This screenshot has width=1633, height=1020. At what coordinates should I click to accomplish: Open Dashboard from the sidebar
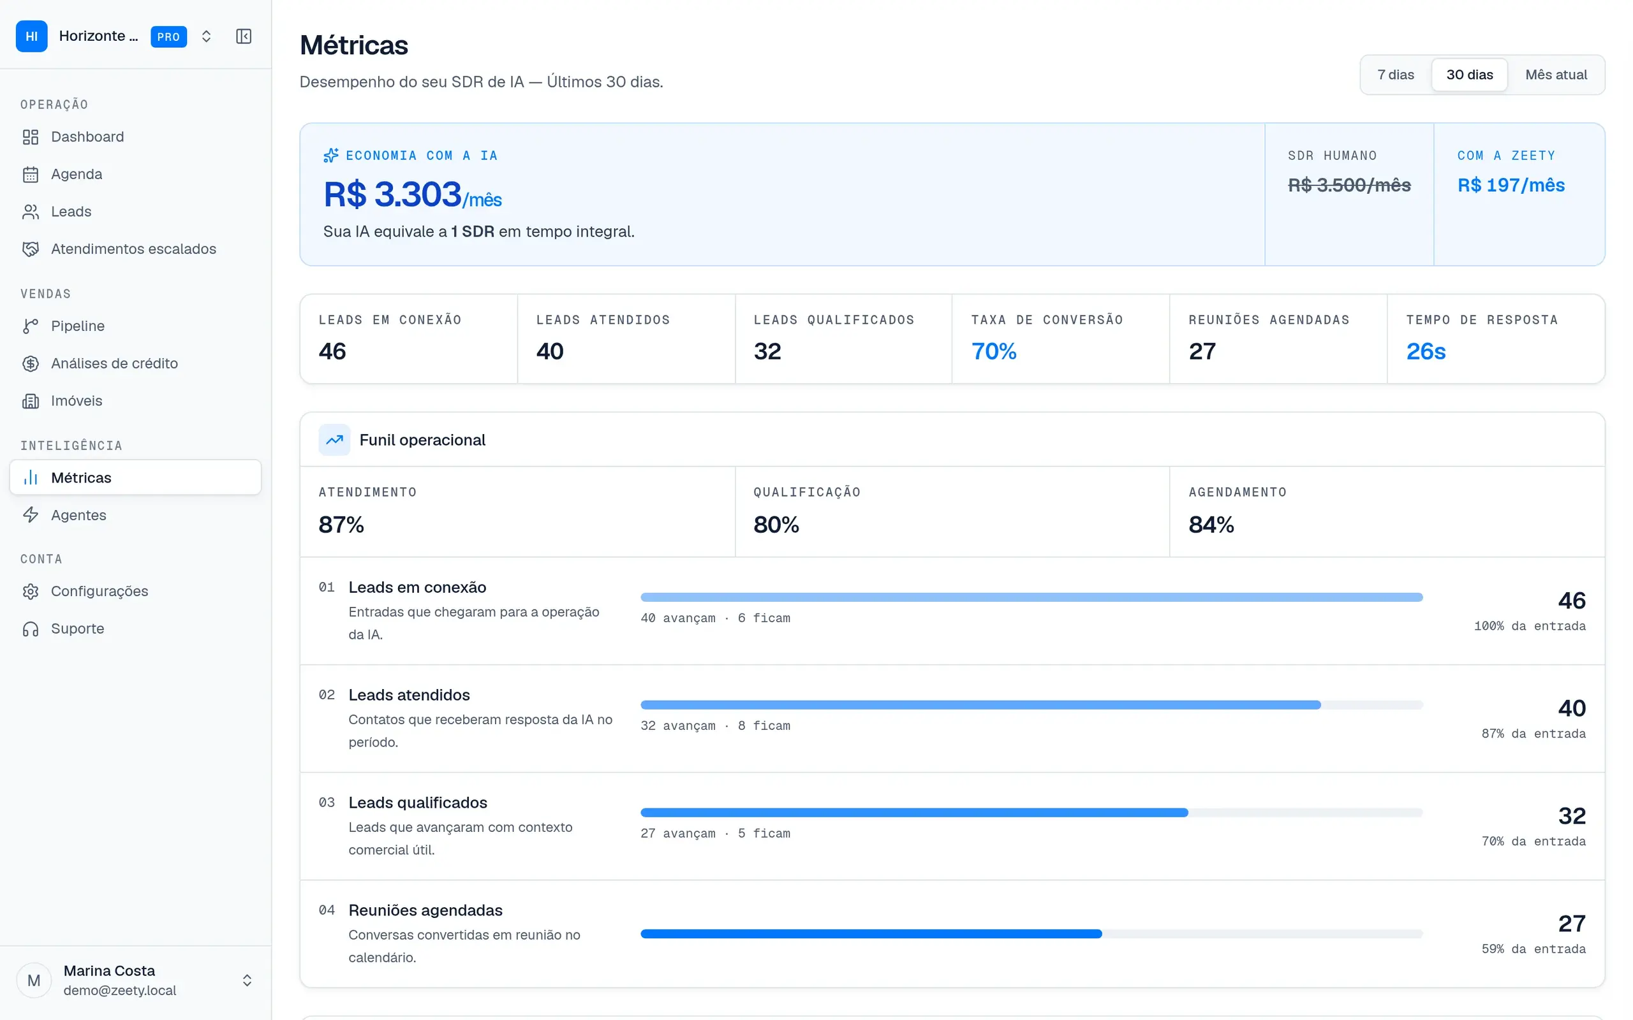[x=136, y=137]
